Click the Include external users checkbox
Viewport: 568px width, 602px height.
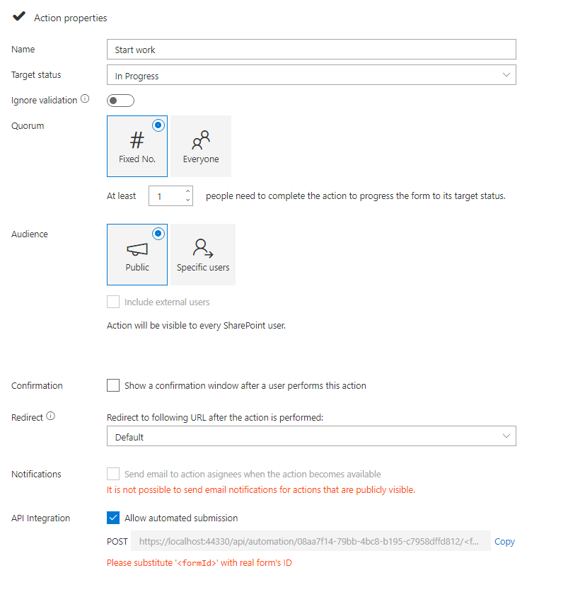pyautogui.click(x=113, y=302)
